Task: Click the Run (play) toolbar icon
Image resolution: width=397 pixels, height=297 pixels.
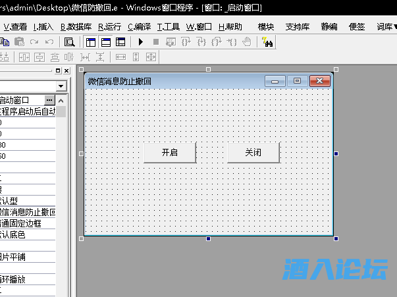Action: (140, 41)
